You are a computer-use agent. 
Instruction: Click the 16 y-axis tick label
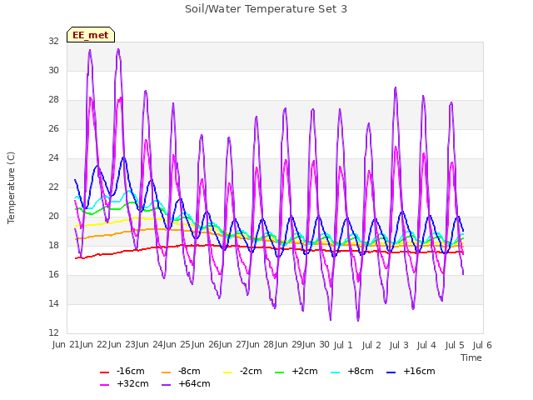point(53,275)
